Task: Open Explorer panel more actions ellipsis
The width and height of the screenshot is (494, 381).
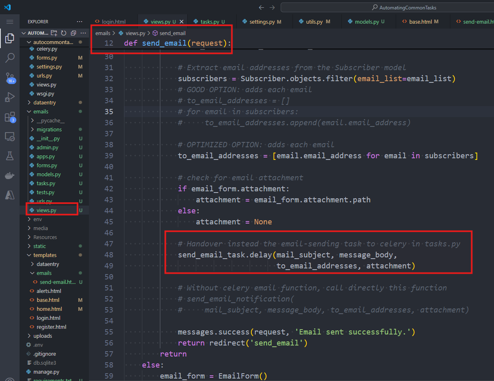Action: click(80, 22)
